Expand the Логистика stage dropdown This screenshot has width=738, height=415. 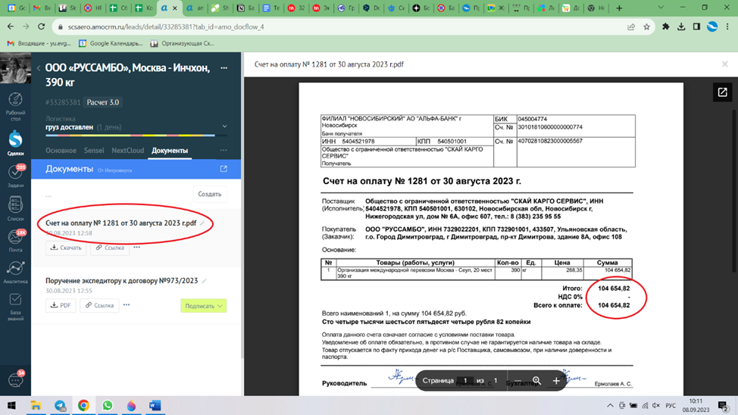(x=224, y=126)
